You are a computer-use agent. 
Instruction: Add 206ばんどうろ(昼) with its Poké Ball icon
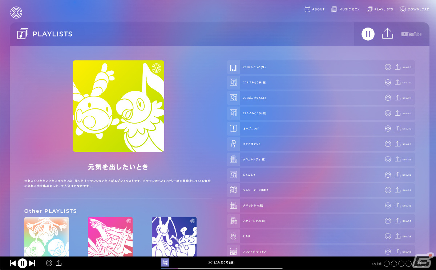(x=388, y=83)
